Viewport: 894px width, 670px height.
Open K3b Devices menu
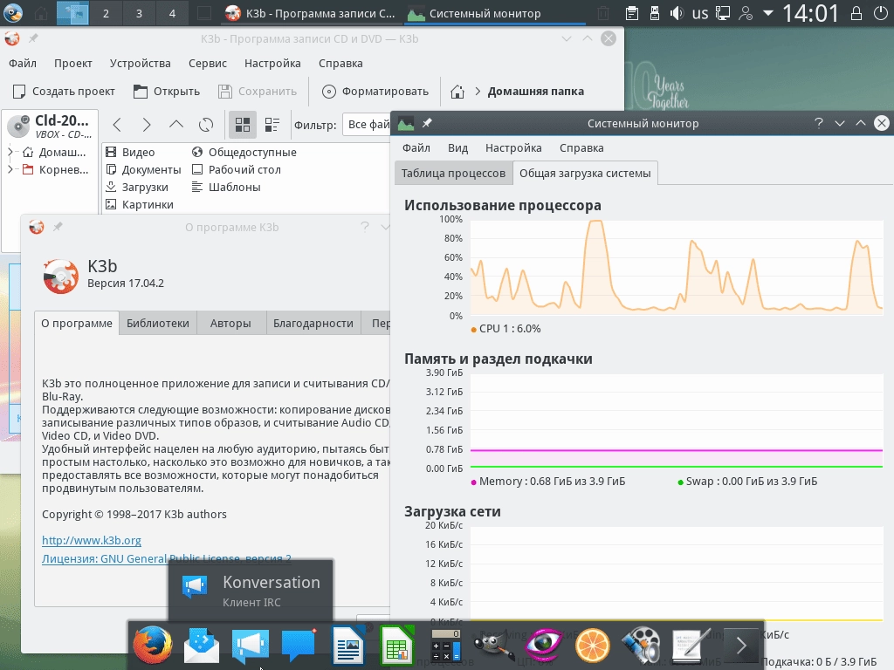pos(141,63)
